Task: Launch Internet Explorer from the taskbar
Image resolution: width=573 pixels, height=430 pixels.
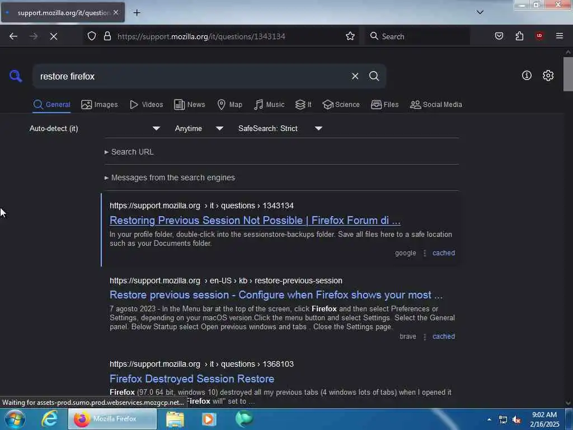Action: (50, 419)
